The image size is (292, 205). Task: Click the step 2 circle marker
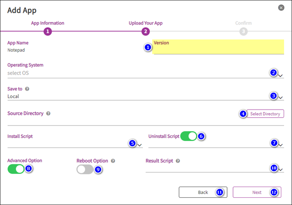tap(146, 32)
